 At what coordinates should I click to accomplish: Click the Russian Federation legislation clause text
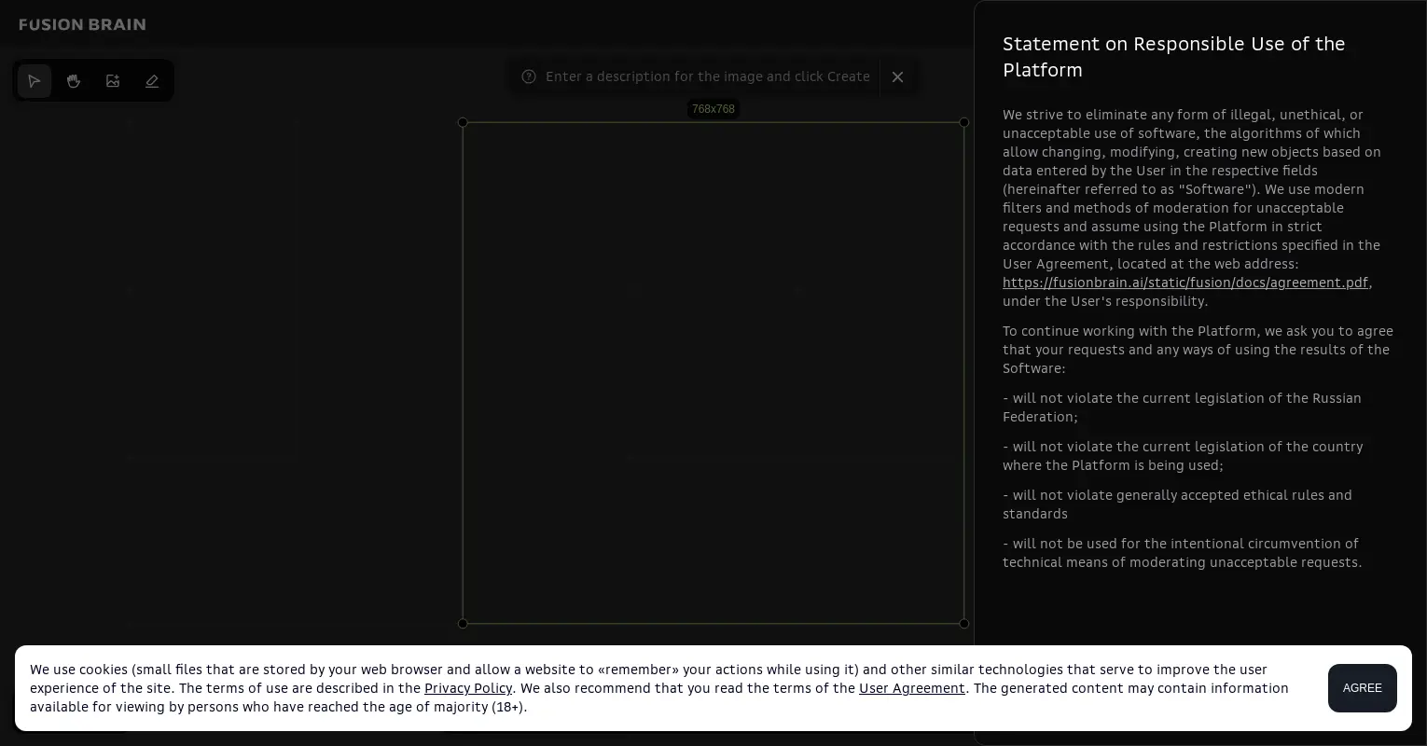click(1182, 408)
